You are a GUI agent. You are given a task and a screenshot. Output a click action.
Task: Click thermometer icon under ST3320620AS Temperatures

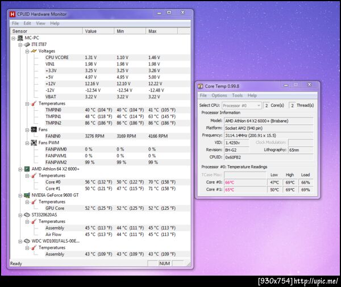click(x=34, y=222)
